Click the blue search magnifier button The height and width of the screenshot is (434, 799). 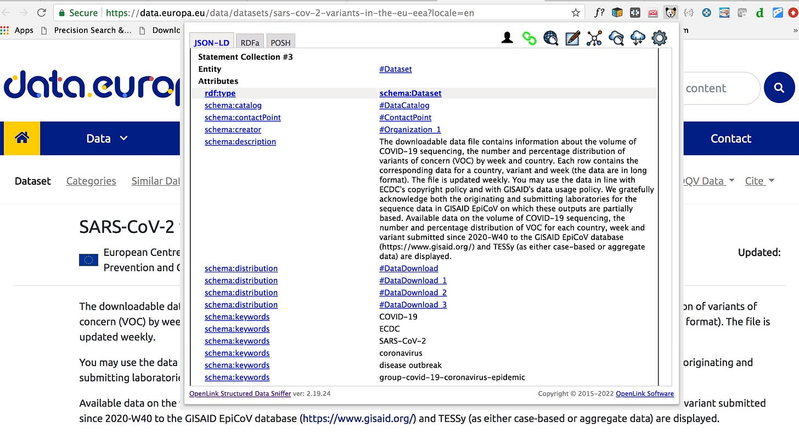(779, 88)
